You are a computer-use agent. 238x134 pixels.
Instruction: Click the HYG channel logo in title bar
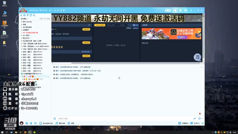23,10
